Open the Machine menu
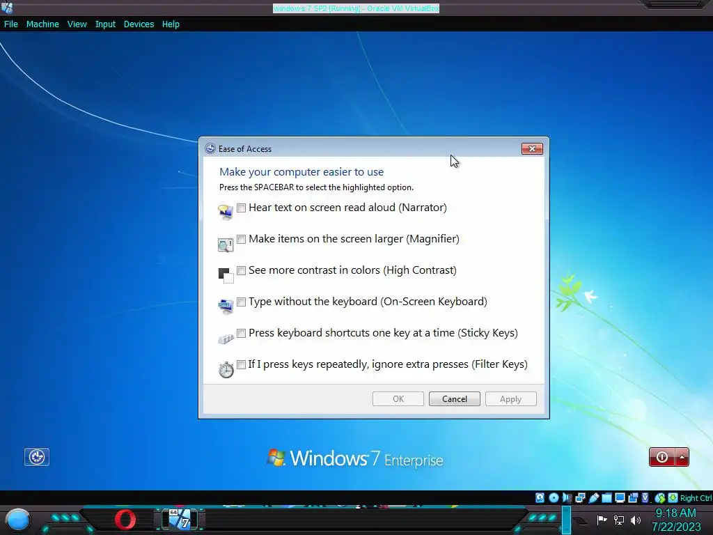713x535 pixels. 42,24
